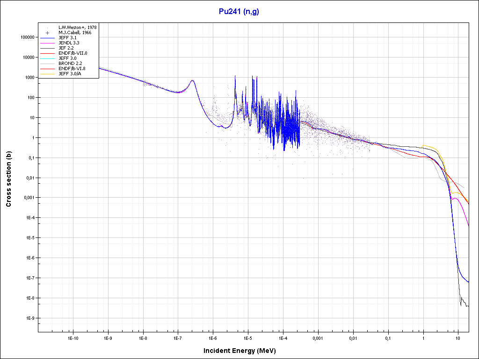Select the JENDL 3.3 magenta line swatch
Image resolution: width=479 pixels, height=359 pixels.
(x=48, y=43)
